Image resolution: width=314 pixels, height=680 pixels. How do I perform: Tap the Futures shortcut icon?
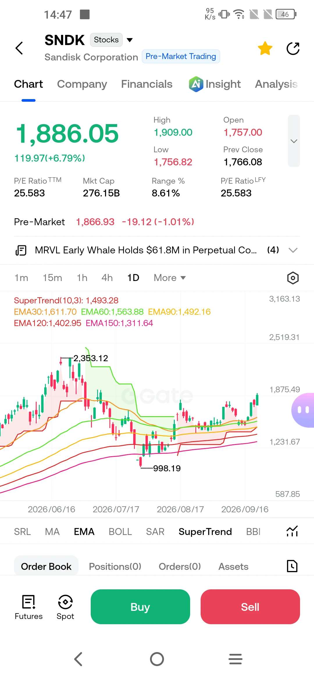(x=28, y=607)
